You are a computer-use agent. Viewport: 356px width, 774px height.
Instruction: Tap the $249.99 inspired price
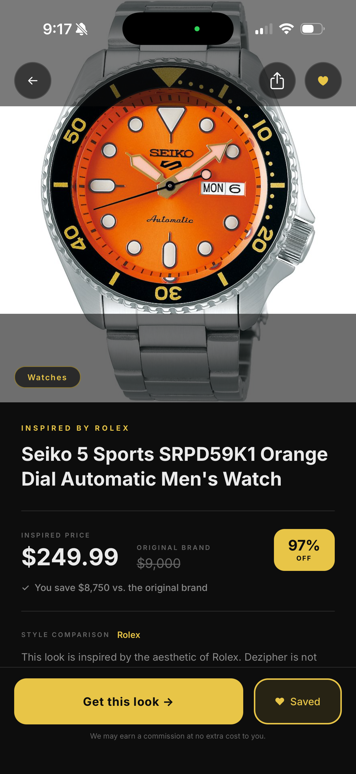70,557
